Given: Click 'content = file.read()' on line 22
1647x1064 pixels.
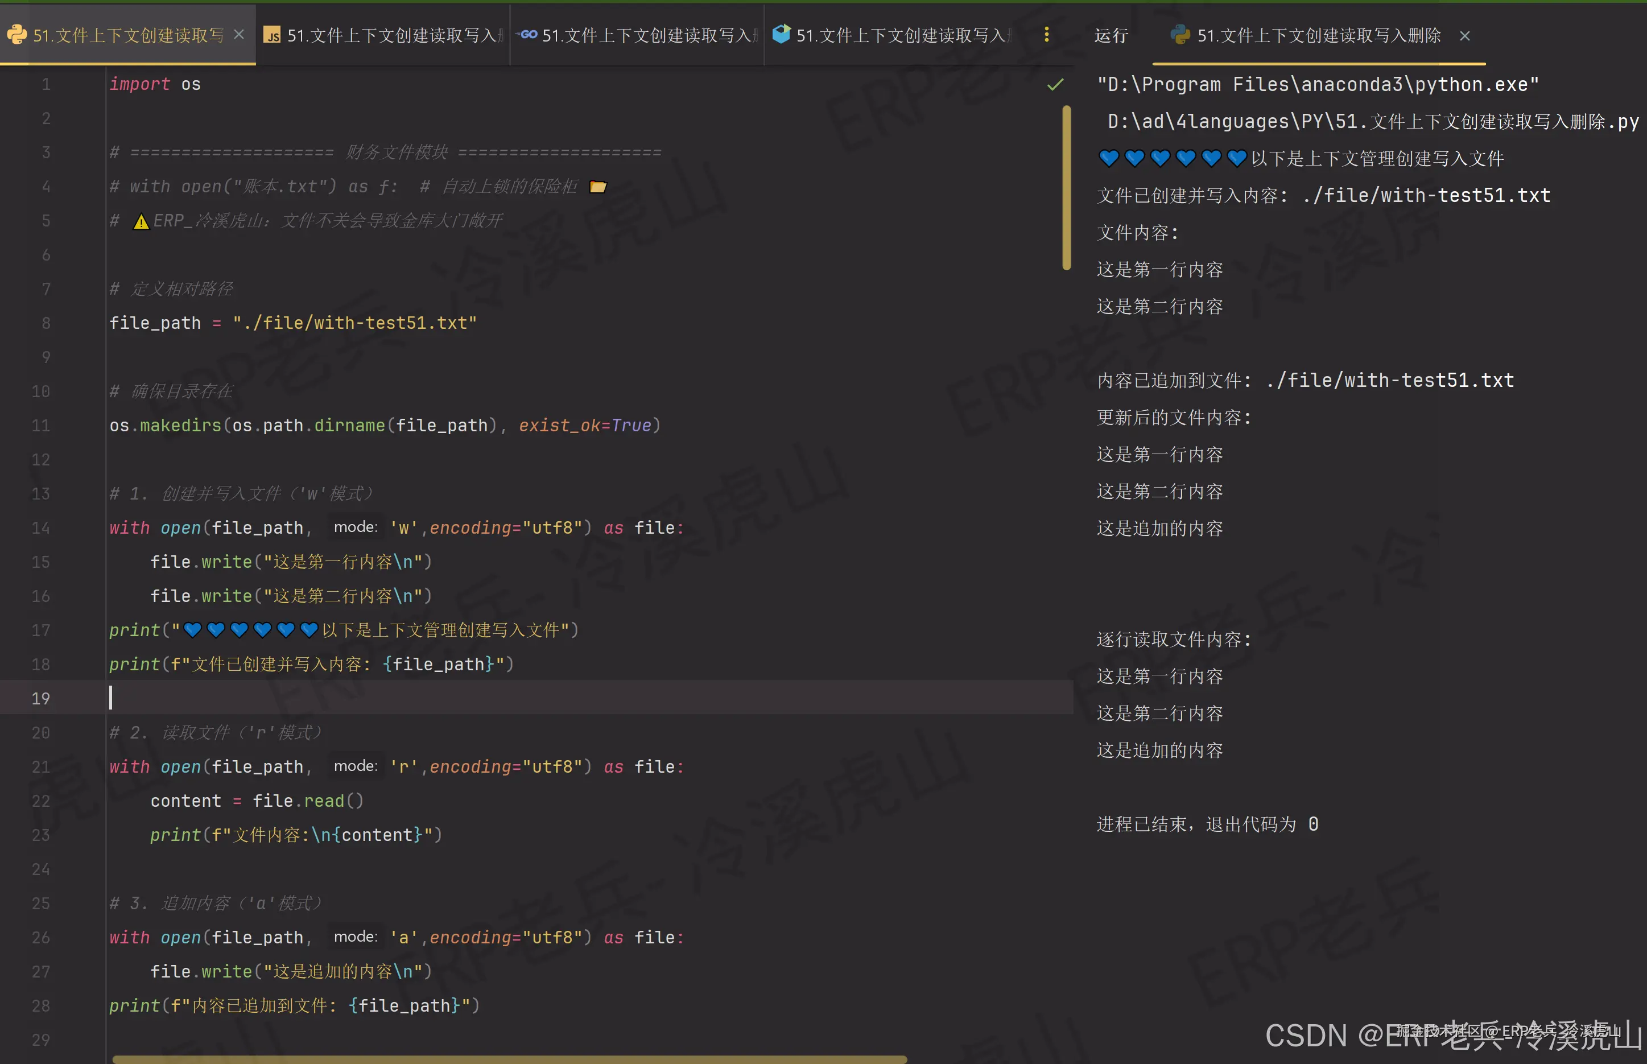Looking at the screenshot, I should pyautogui.click(x=257, y=801).
